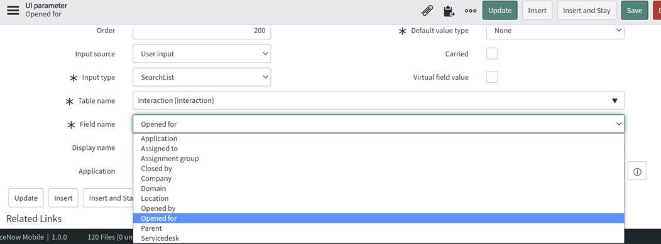Toggle the Carried checkbox
661x244 pixels.
[492, 53]
